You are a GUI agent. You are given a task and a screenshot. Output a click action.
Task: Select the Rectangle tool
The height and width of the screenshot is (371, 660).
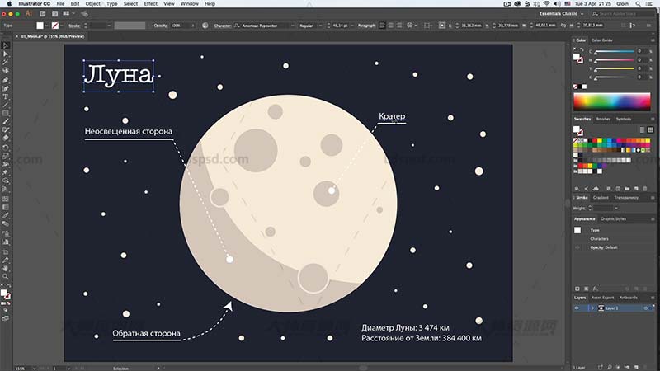pos(6,113)
